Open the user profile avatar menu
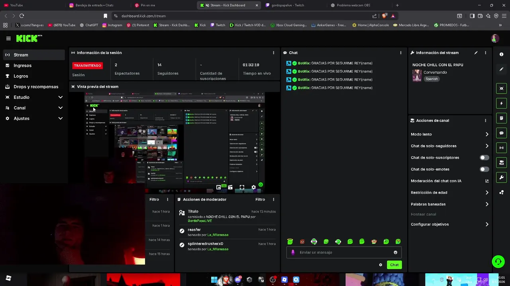This screenshot has width=510, height=286. pos(494,39)
